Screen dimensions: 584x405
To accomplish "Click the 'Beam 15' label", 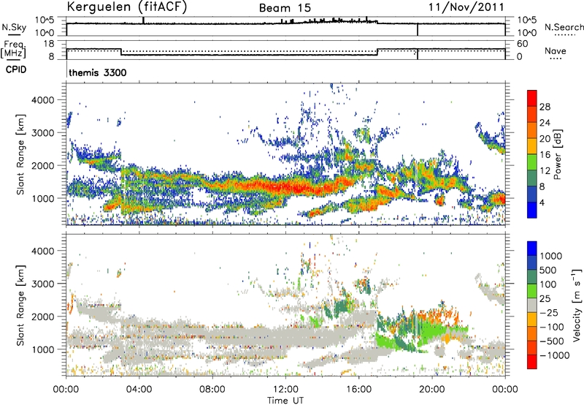I will [x=285, y=8].
